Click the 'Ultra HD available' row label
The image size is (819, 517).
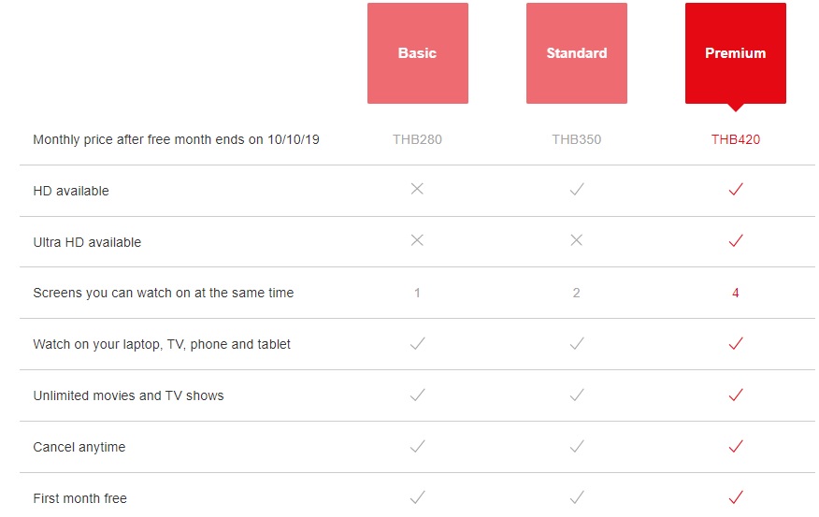(x=87, y=242)
